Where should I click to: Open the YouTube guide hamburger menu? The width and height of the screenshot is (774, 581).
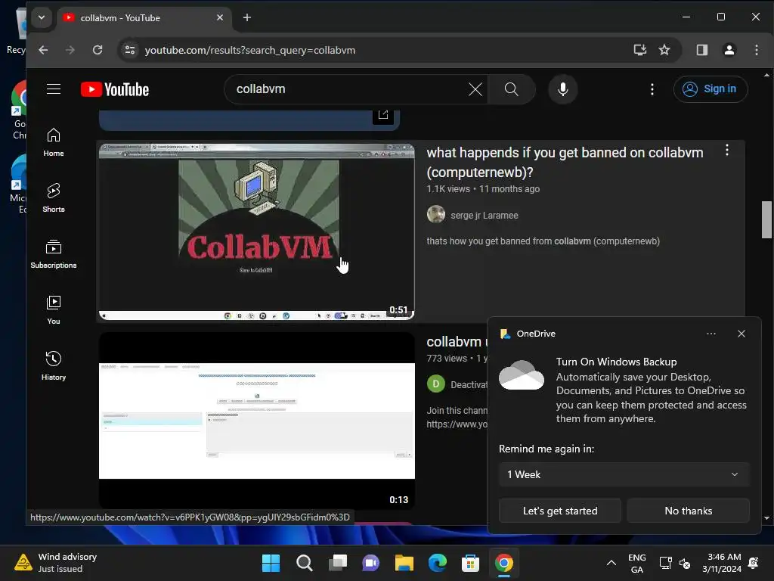click(54, 89)
